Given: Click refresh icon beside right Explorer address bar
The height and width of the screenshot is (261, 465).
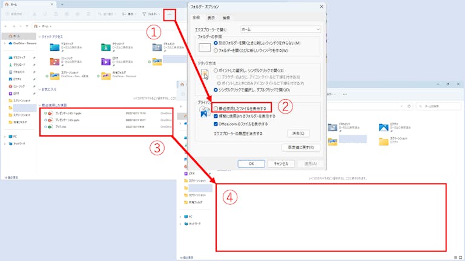Looking at the screenshot, I should [x=409, y=106].
